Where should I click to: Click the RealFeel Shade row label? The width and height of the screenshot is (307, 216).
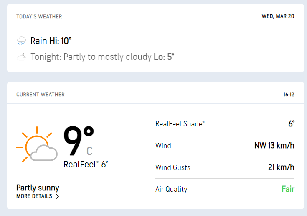tap(180, 124)
